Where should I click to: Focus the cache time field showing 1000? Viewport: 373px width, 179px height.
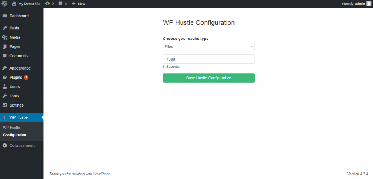click(x=209, y=59)
